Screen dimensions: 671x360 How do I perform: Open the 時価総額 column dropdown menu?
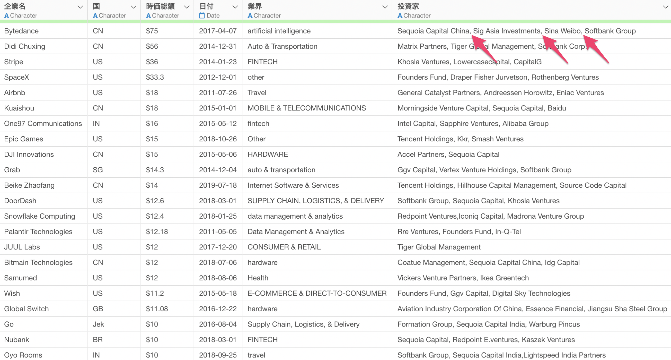[187, 7]
